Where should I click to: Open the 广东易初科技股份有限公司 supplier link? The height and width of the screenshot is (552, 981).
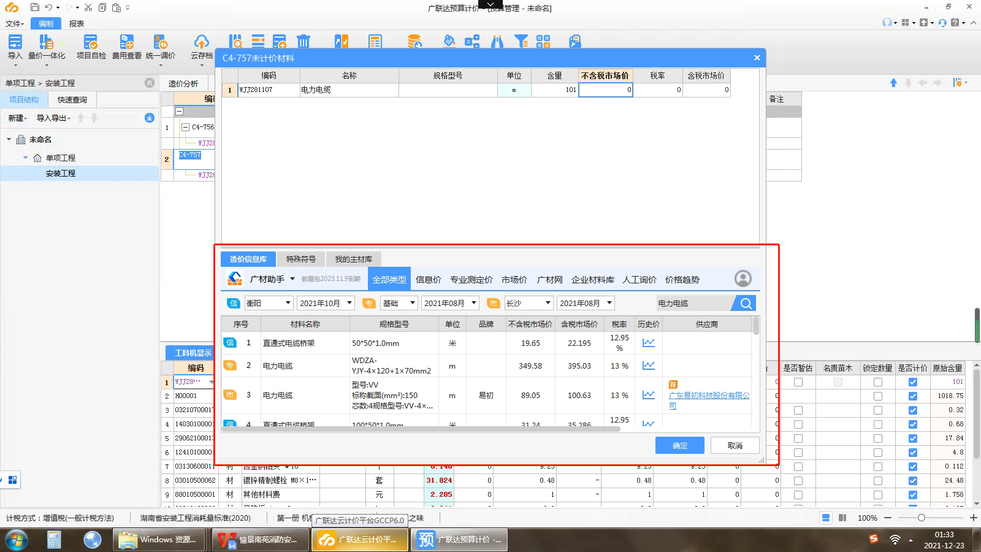pyautogui.click(x=709, y=401)
